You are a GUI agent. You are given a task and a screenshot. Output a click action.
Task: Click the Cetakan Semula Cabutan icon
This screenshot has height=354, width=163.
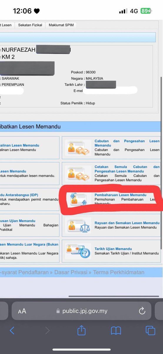pos(78,173)
